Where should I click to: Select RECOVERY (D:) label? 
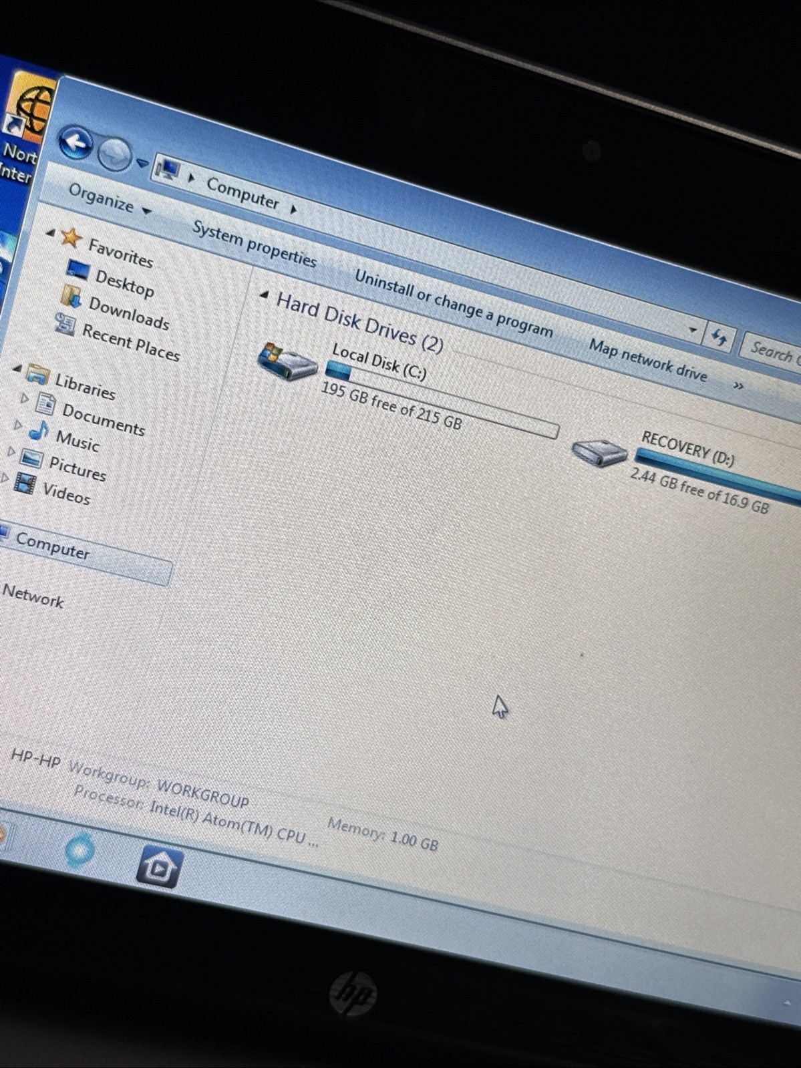pos(688,449)
